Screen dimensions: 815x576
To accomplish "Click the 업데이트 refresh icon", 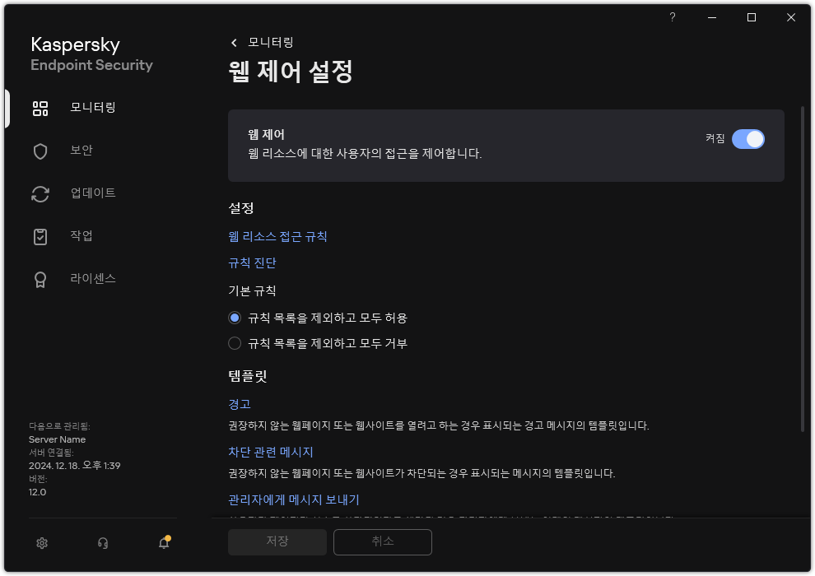I will click(40, 193).
